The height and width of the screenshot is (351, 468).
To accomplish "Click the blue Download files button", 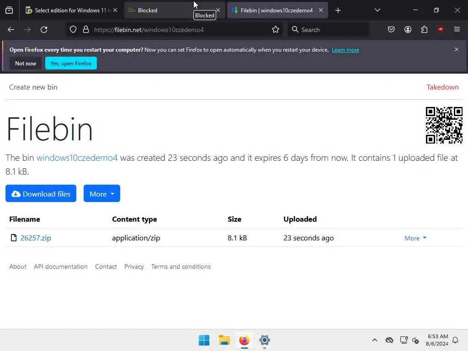I will coord(41,193).
